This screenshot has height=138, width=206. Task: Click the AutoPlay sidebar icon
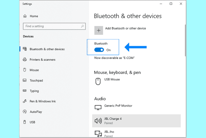25,112
